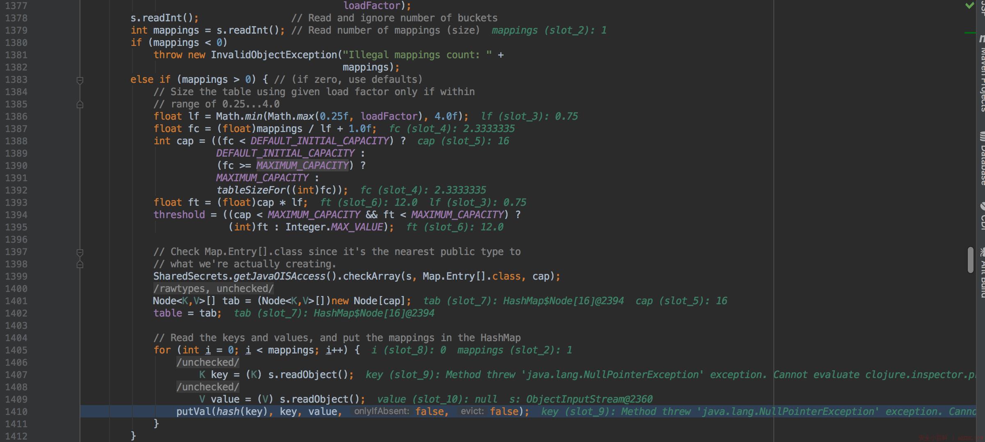985x442 pixels.
Task: Open the CDI tool window tab
Action: tap(982, 215)
